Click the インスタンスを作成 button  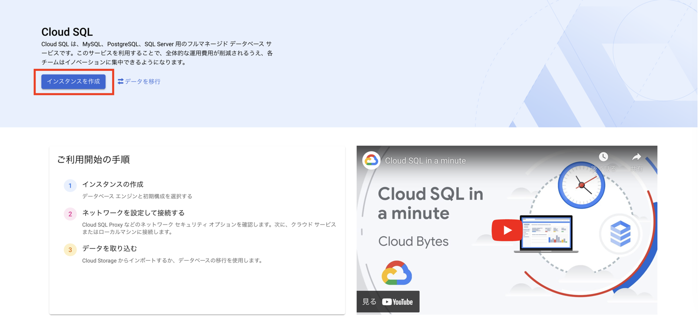point(73,81)
